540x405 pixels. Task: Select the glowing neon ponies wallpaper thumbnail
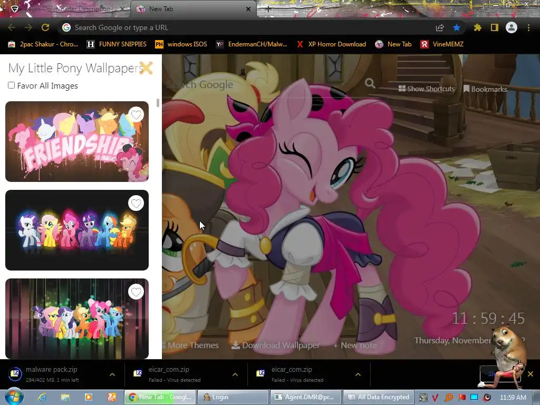coord(77,230)
